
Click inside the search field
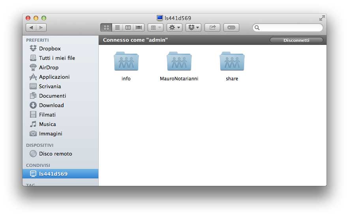click(x=287, y=28)
